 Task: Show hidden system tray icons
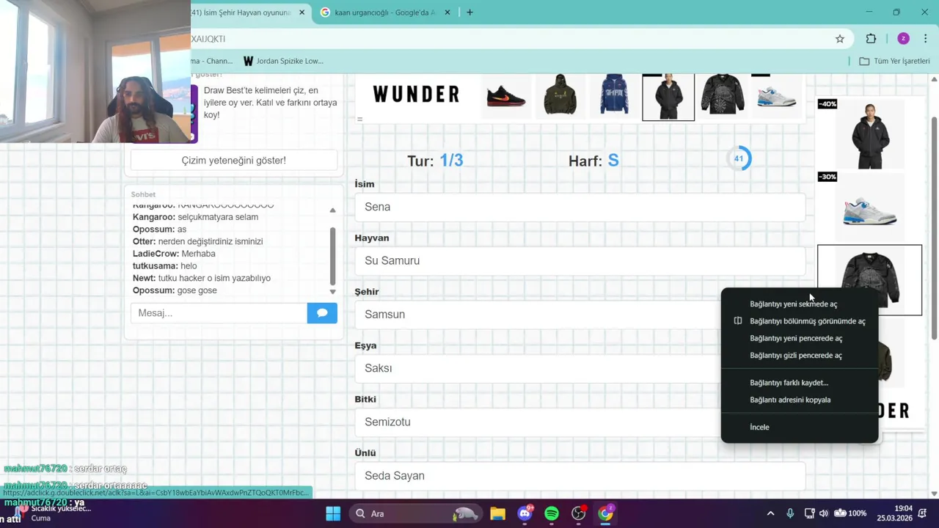pyautogui.click(x=770, y=513)
